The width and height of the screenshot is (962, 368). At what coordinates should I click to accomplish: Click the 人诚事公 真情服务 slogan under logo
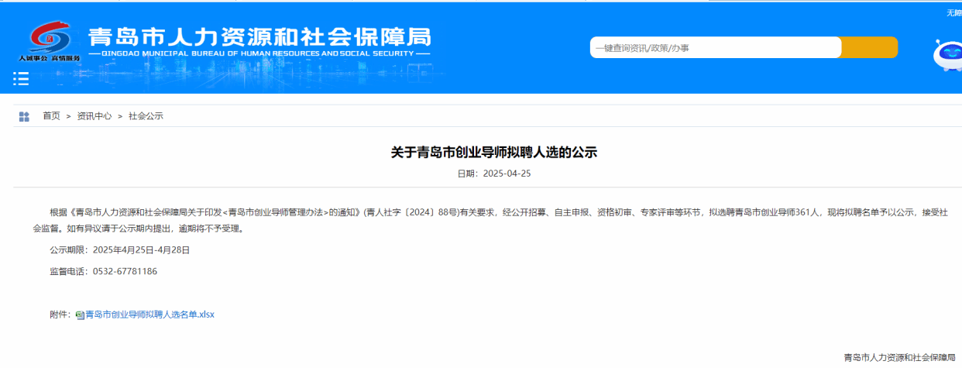(x=50, y=58)
